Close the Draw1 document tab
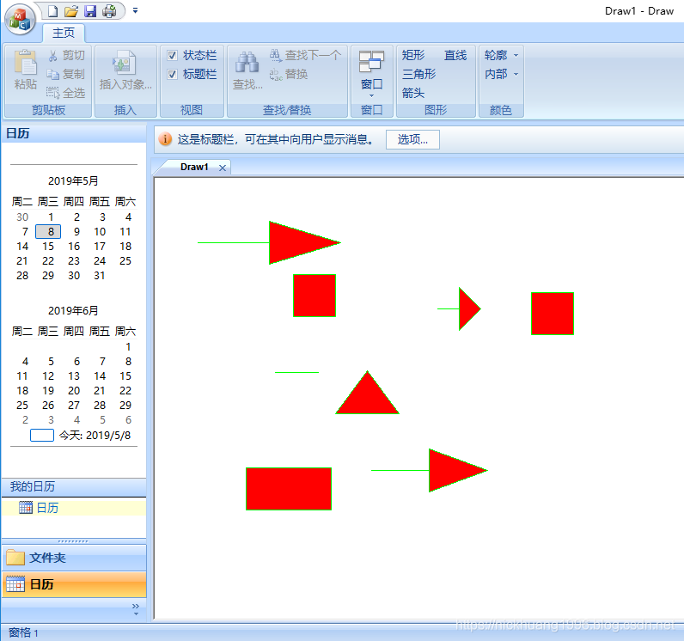The width and height of the screenshot is (684, 641). pos(223,168)
